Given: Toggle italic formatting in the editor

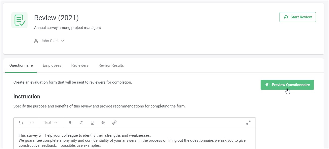Looking at the screenshot, I should coord(81,123).
